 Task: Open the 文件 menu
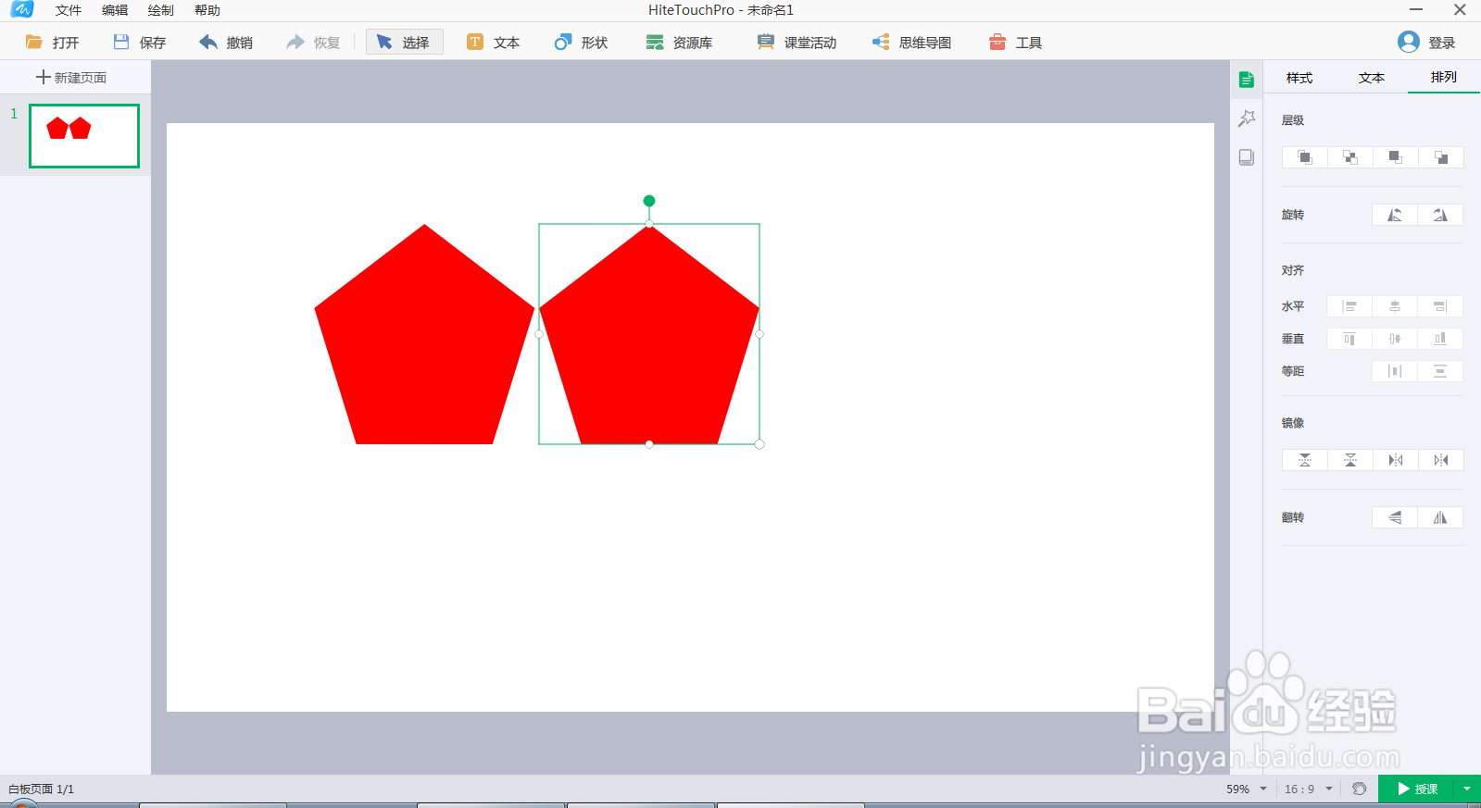pos(69,10)
